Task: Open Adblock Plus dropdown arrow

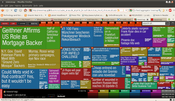Action: (174, 10)
